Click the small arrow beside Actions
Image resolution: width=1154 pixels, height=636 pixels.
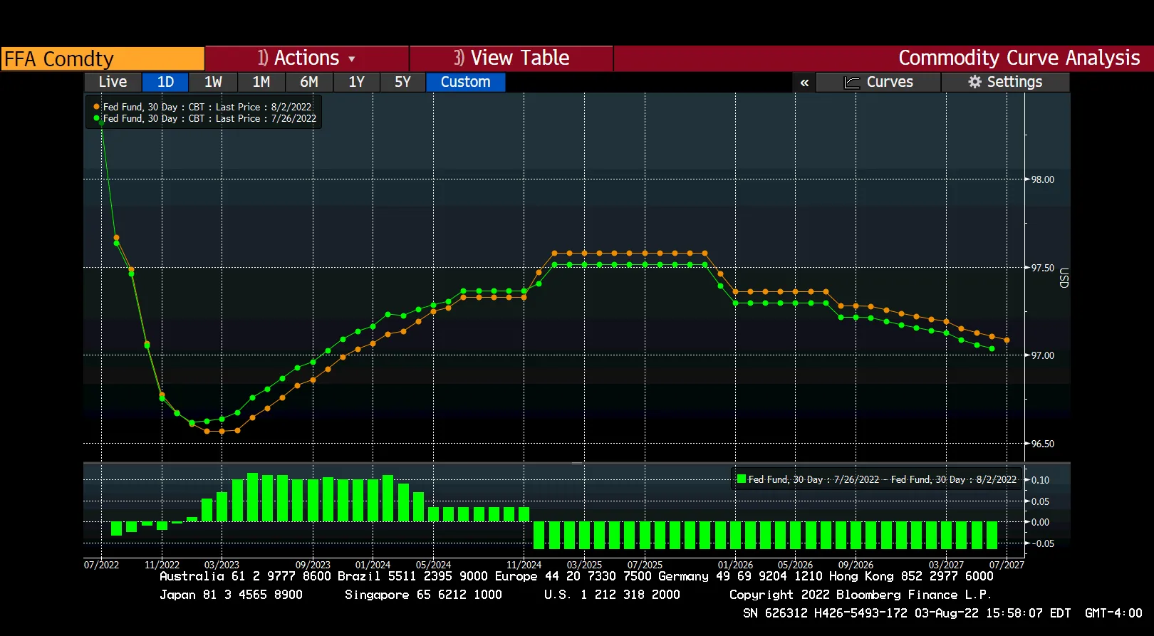pos(352,59)
